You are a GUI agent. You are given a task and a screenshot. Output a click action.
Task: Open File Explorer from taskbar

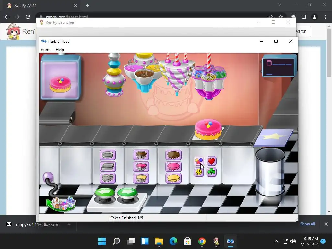click(159, 241)
